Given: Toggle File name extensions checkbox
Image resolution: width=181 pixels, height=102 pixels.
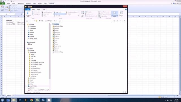Looking at the screenshot, I should (99, 14).
